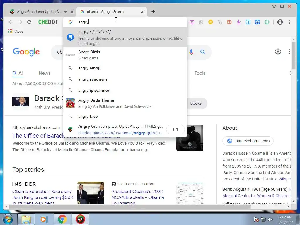
Task: Open a new tab with the plus button
Action: pos(153,12)
